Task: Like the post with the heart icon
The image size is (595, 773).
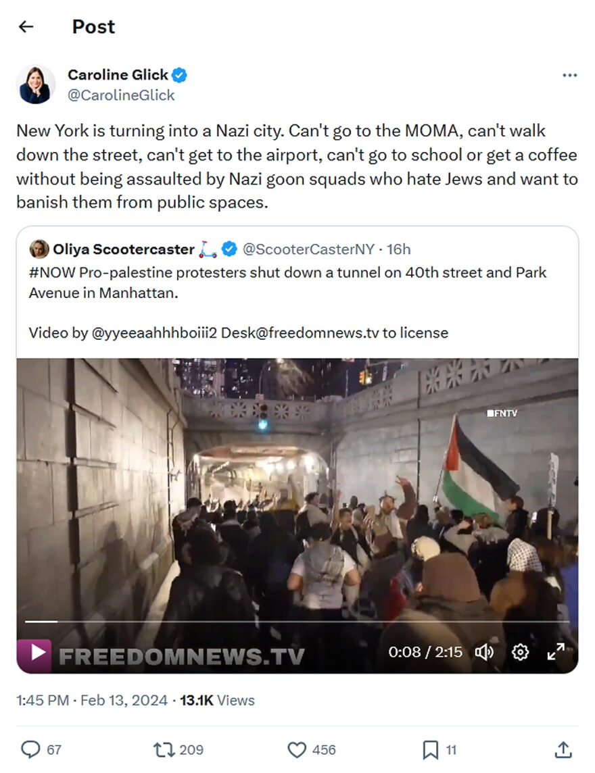Action: pyautogui.click(x=297, y=749)
